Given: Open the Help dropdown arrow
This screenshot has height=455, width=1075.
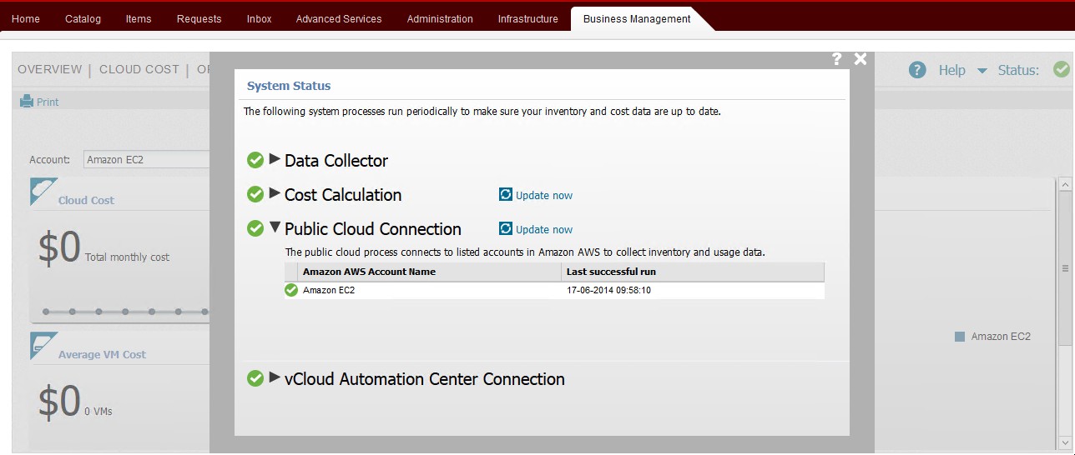Looking at the screenshot, I should (x=982, y=71).
